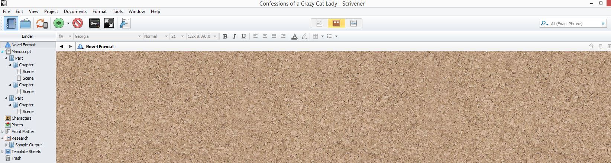611x163 pixels.
Task: Open the Table menu icon in format bar
Action: [x=316, y=36]
